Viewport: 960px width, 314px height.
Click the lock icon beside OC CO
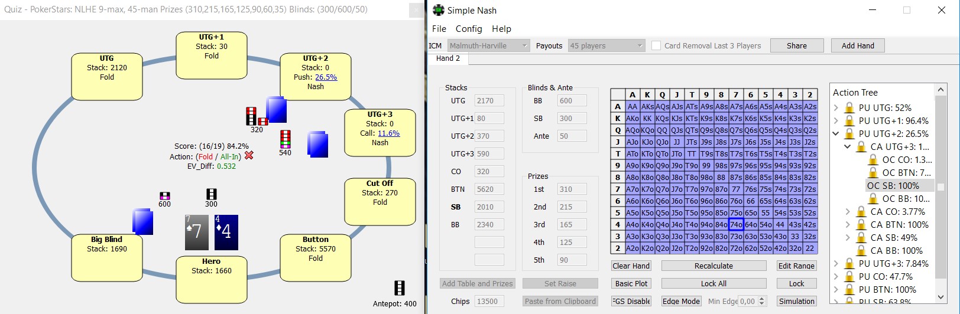click(873, 159)
